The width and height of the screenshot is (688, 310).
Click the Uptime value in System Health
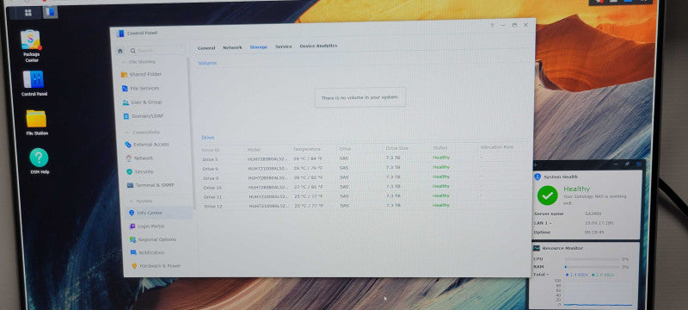594,232
